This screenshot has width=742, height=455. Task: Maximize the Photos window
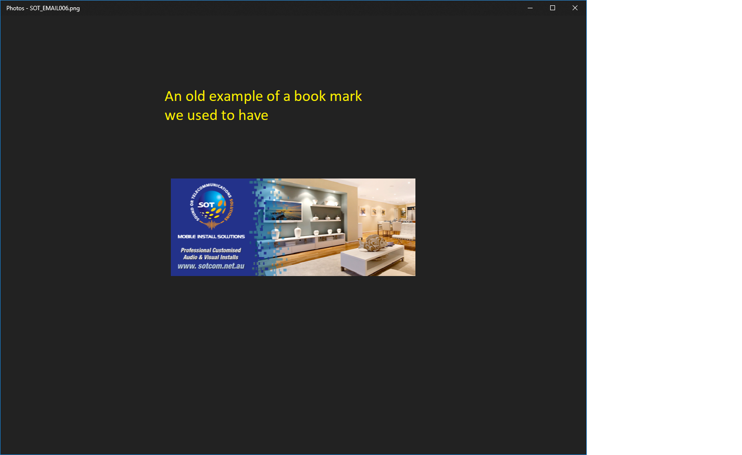tap(552, 8)
